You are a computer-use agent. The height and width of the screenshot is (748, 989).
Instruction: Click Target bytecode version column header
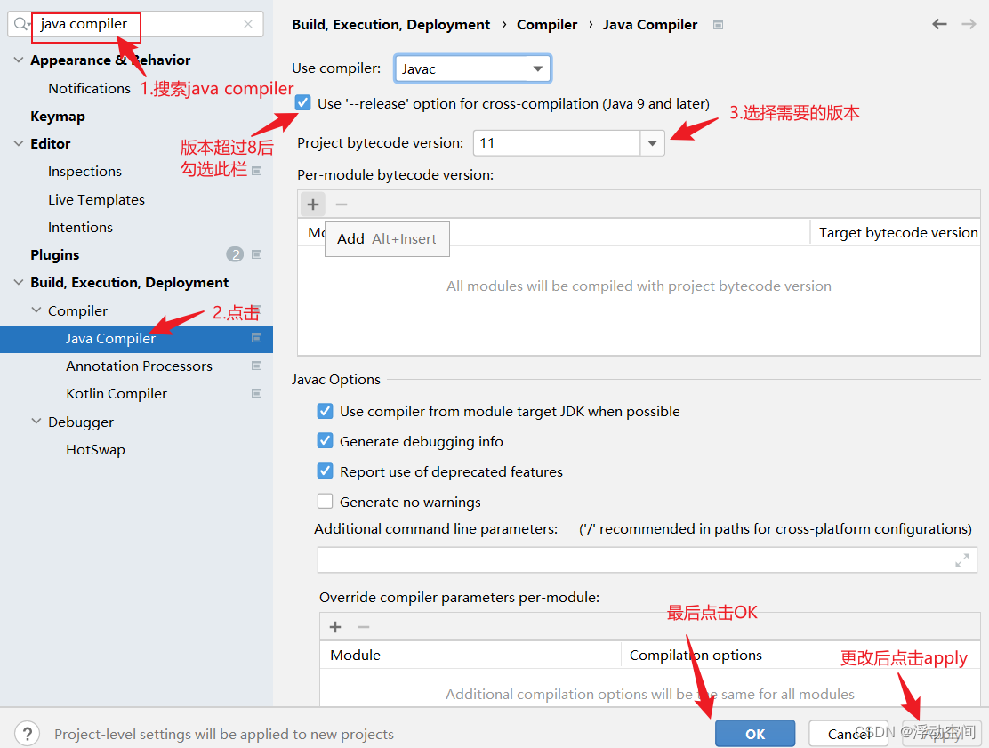[x=898, y=233]
